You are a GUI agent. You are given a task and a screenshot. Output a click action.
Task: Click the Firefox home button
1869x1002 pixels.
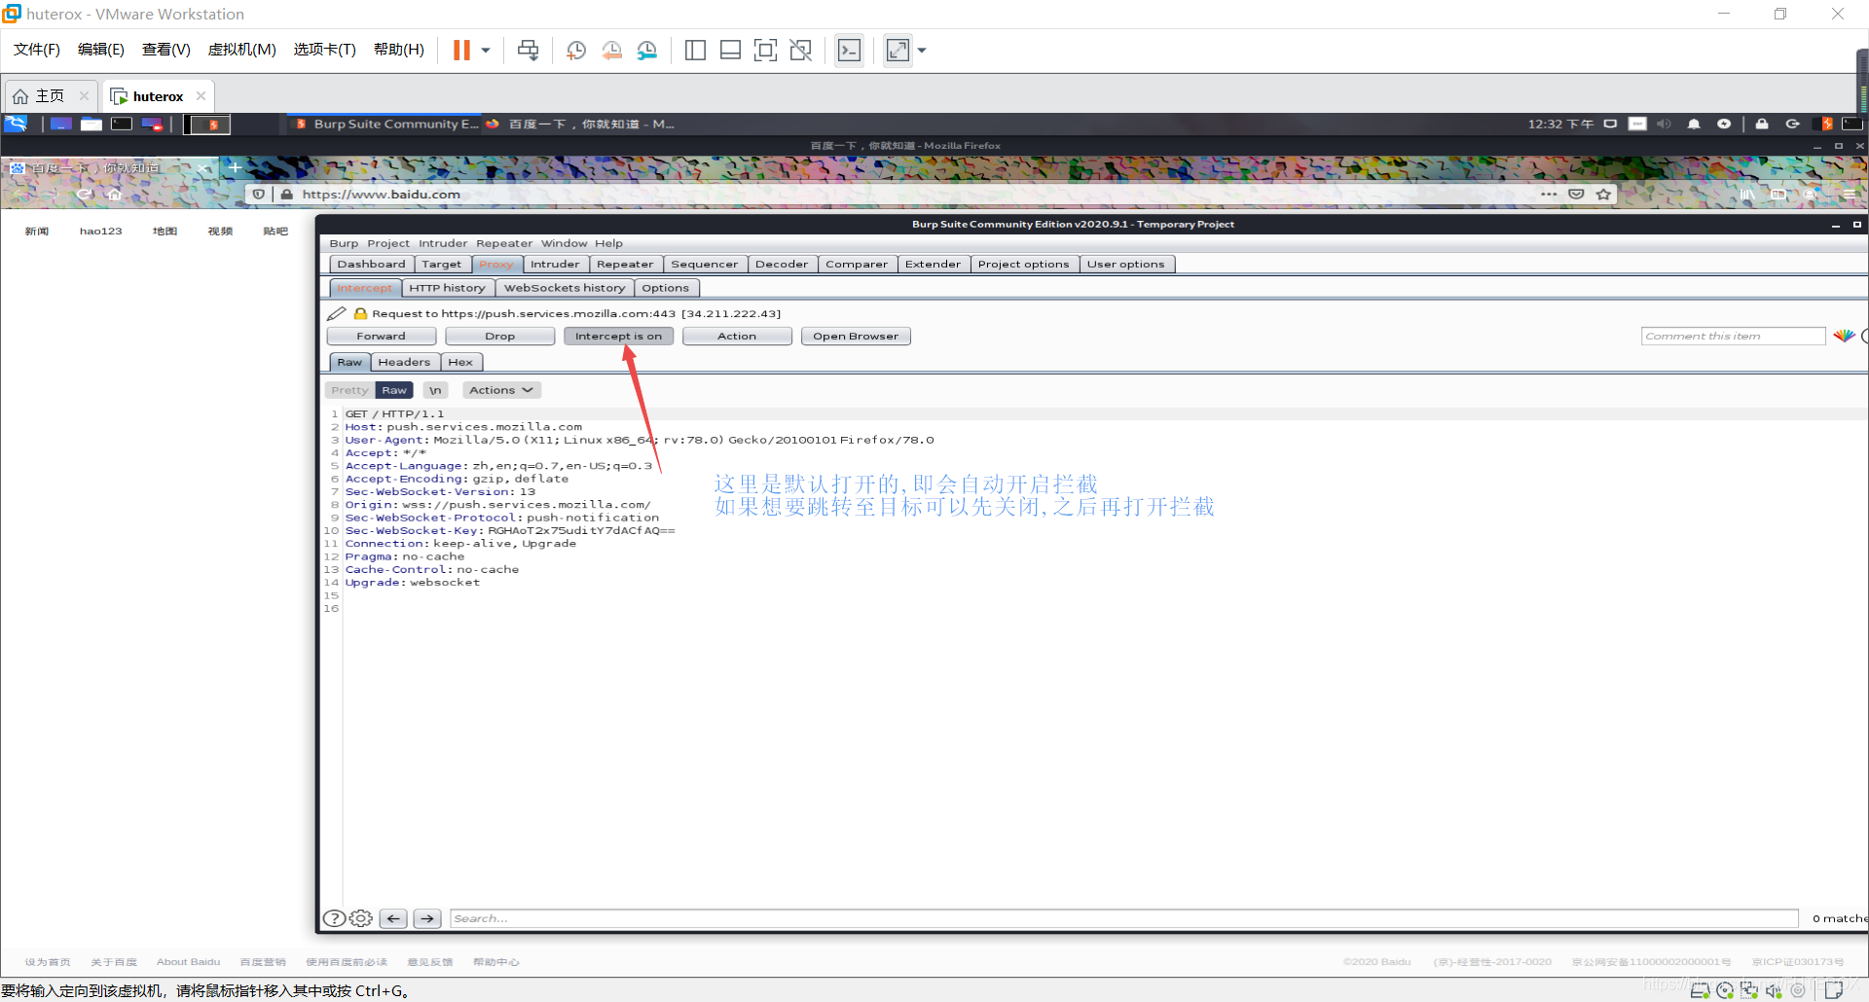114,194
